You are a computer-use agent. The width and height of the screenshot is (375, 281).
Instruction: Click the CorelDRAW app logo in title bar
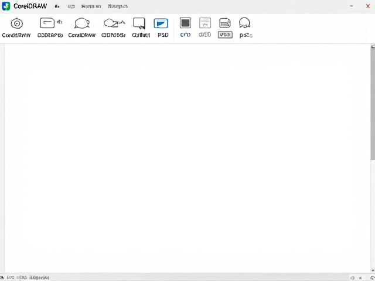(x=6, y=6)
